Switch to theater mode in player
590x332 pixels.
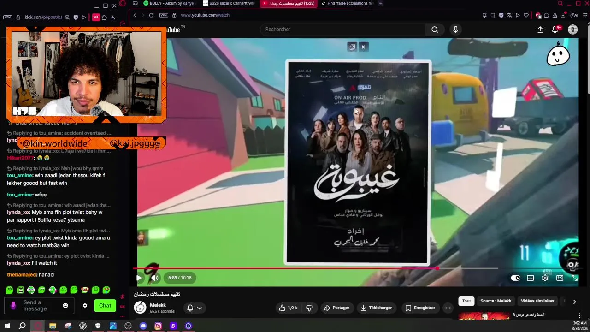560,278
